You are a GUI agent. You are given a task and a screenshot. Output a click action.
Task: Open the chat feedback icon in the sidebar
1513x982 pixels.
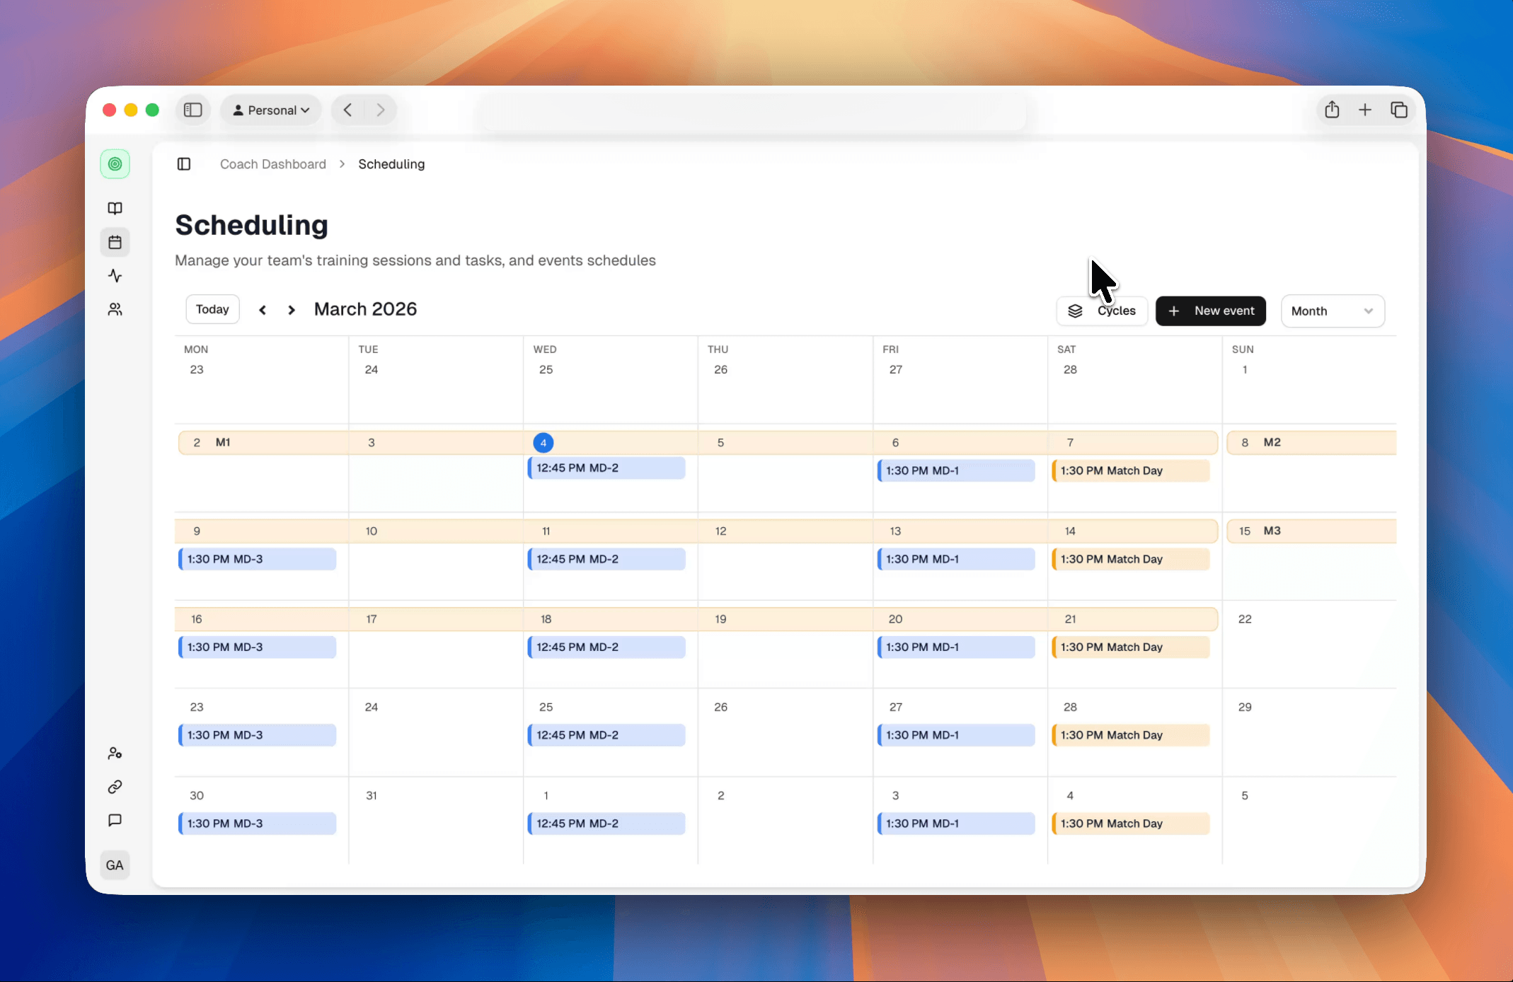pos(115,820)
